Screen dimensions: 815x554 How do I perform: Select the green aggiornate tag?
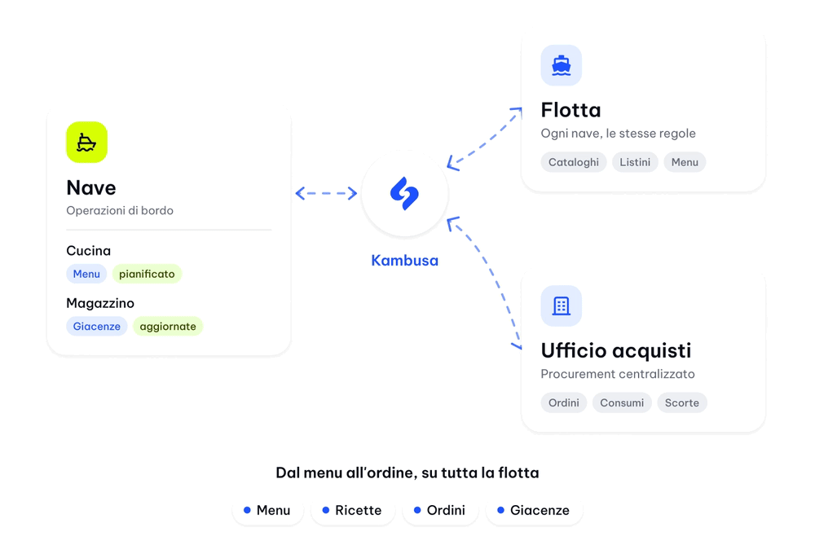(x=168, y=327)
